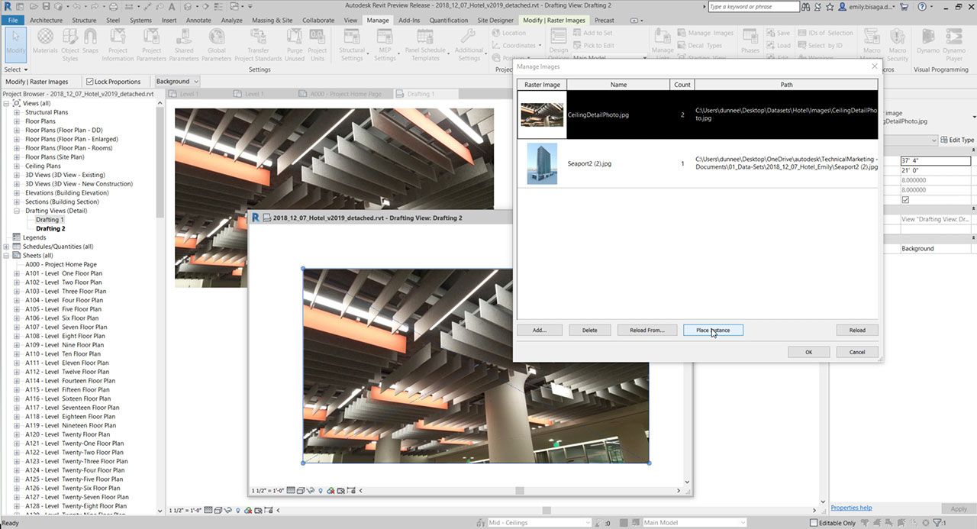The height and width of the screenshot is (529, 977).
Task: Open the Background draw-layer dropdown
Action: point(177,81)
